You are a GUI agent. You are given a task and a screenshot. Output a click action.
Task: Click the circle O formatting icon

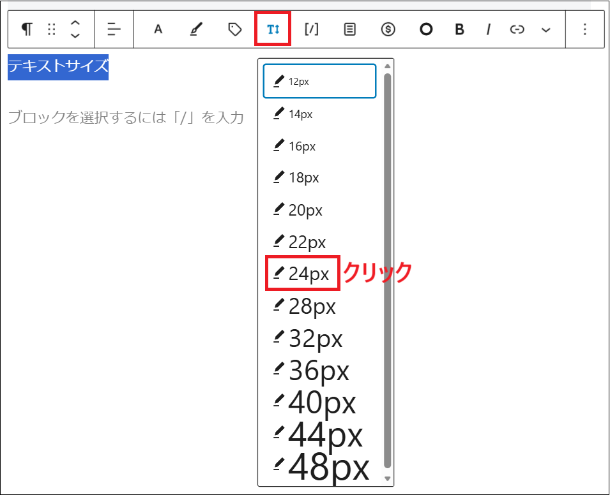click(x=425, y=29)
